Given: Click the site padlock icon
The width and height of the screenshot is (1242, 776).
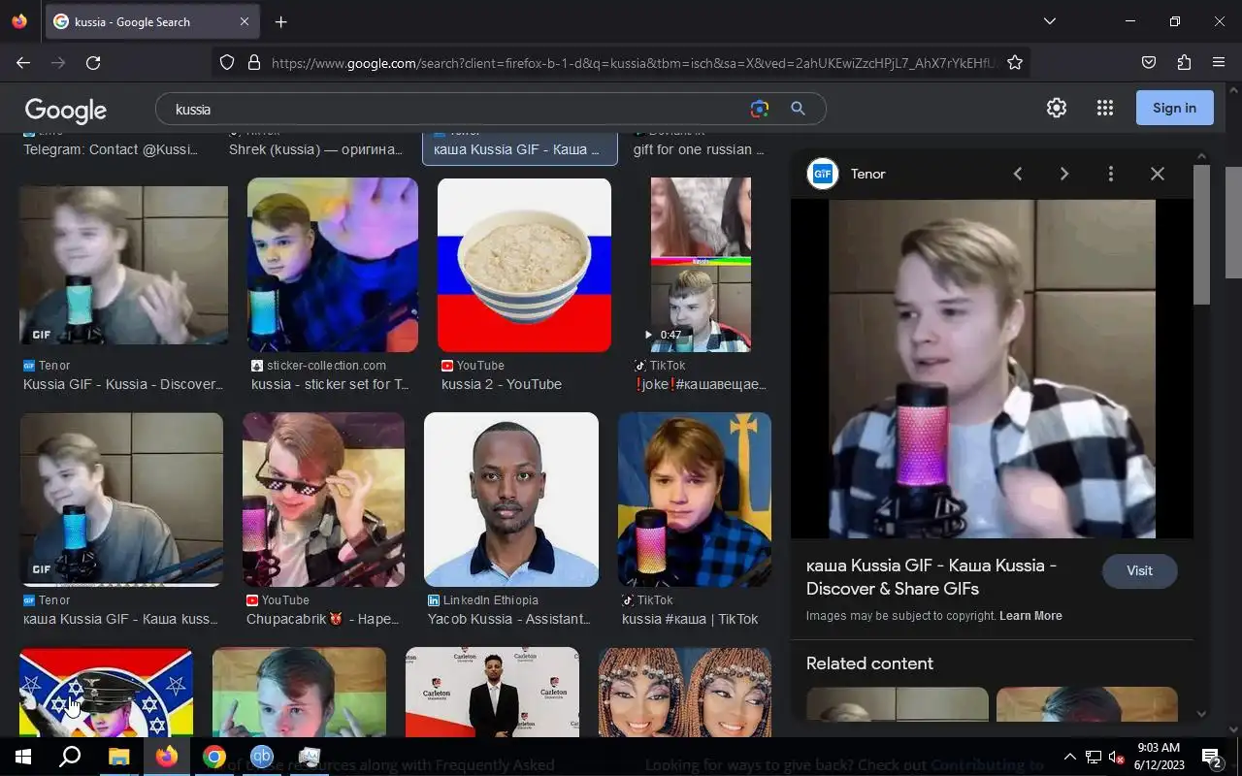Looking at the screenshot, I should point(254,62).
